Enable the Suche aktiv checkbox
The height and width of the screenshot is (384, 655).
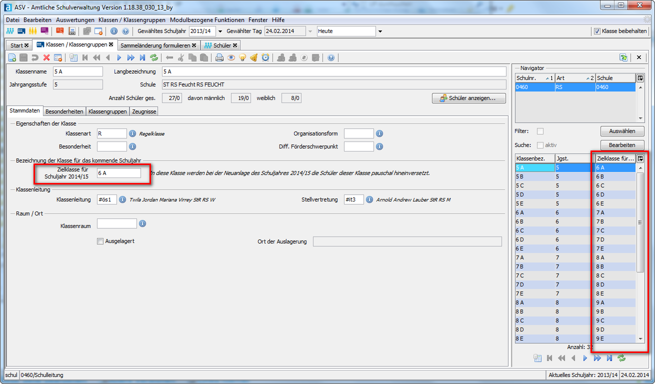pyautogui.click(x=540, y=145)
